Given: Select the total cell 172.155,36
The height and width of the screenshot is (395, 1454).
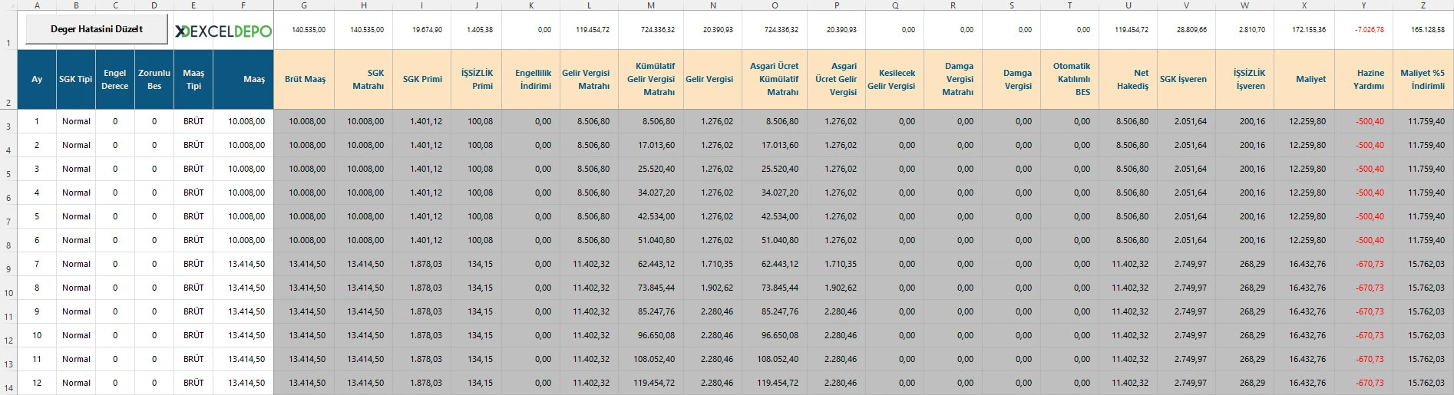Looking at the screenshot, I should click(1304, 30).
